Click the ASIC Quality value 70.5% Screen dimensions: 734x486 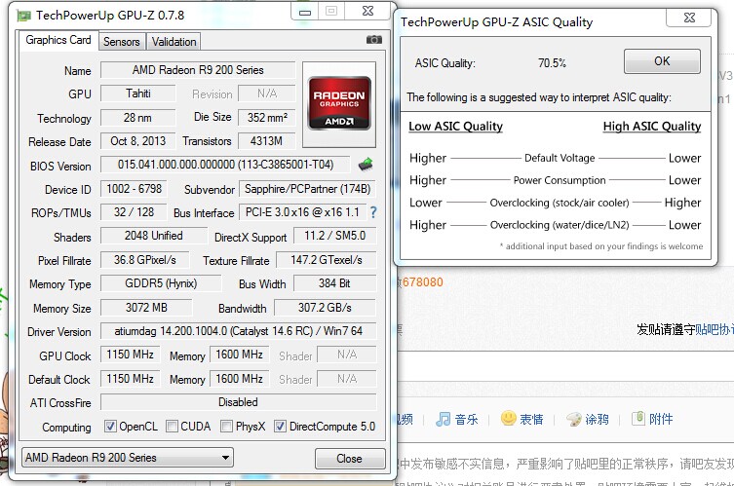click(552, 63)
